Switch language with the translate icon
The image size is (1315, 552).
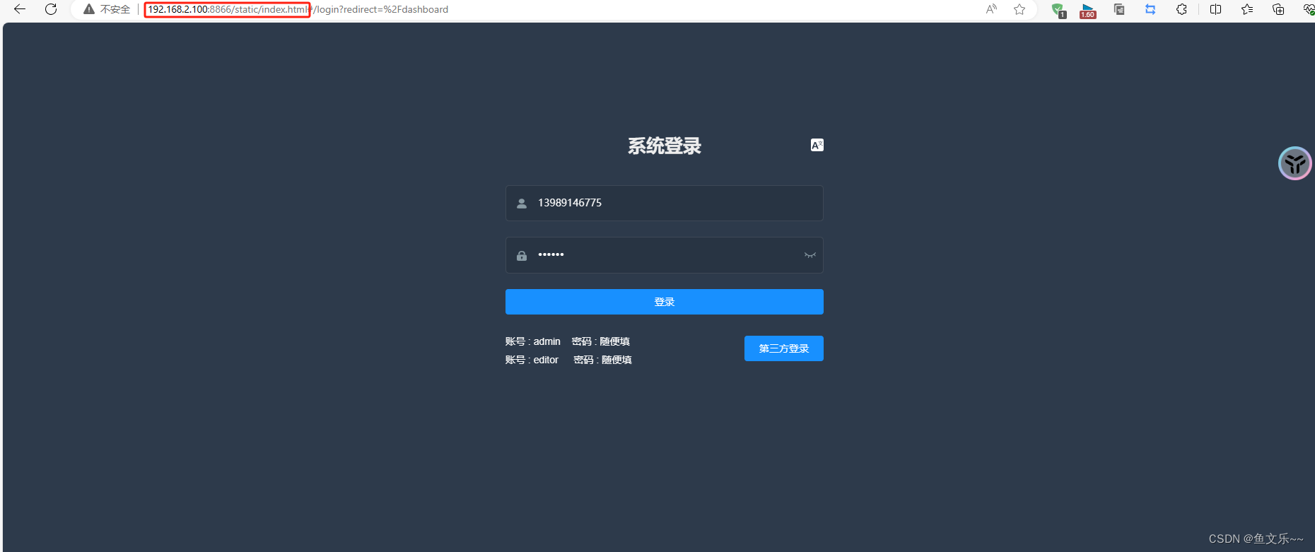(817, 145)
